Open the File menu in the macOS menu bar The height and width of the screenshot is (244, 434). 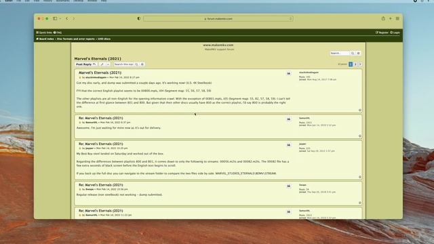point(18,1)
